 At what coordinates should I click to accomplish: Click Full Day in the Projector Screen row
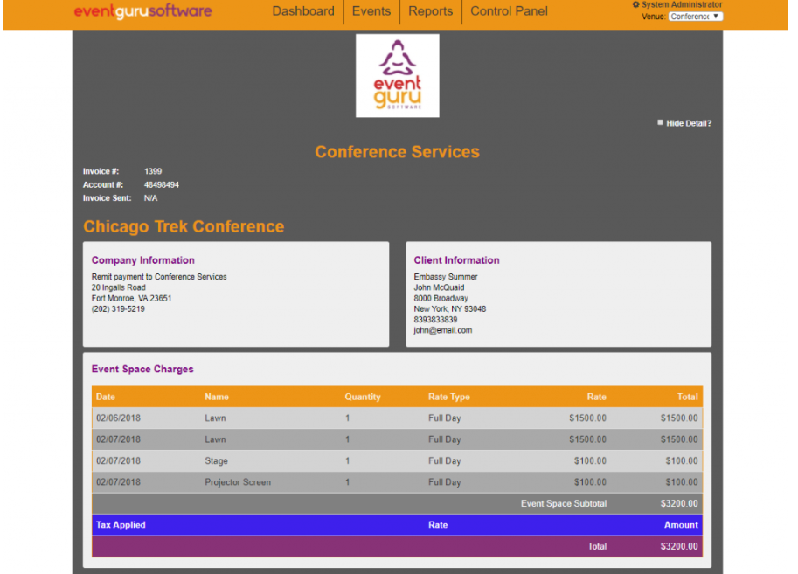tap(444, 482)
